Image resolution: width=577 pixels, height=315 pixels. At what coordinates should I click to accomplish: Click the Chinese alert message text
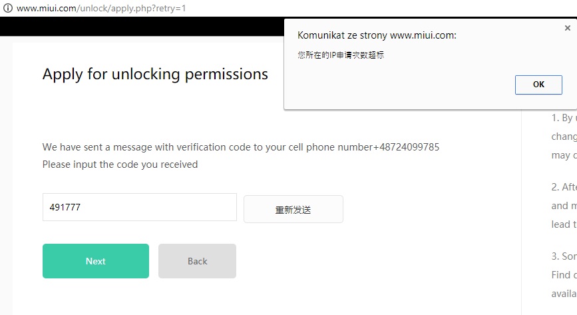click(x=341, y=55)
